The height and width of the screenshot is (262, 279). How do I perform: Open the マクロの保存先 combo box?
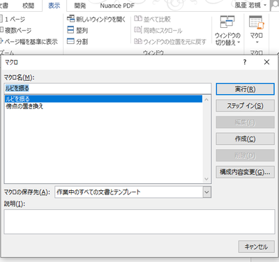coord(133,192)
